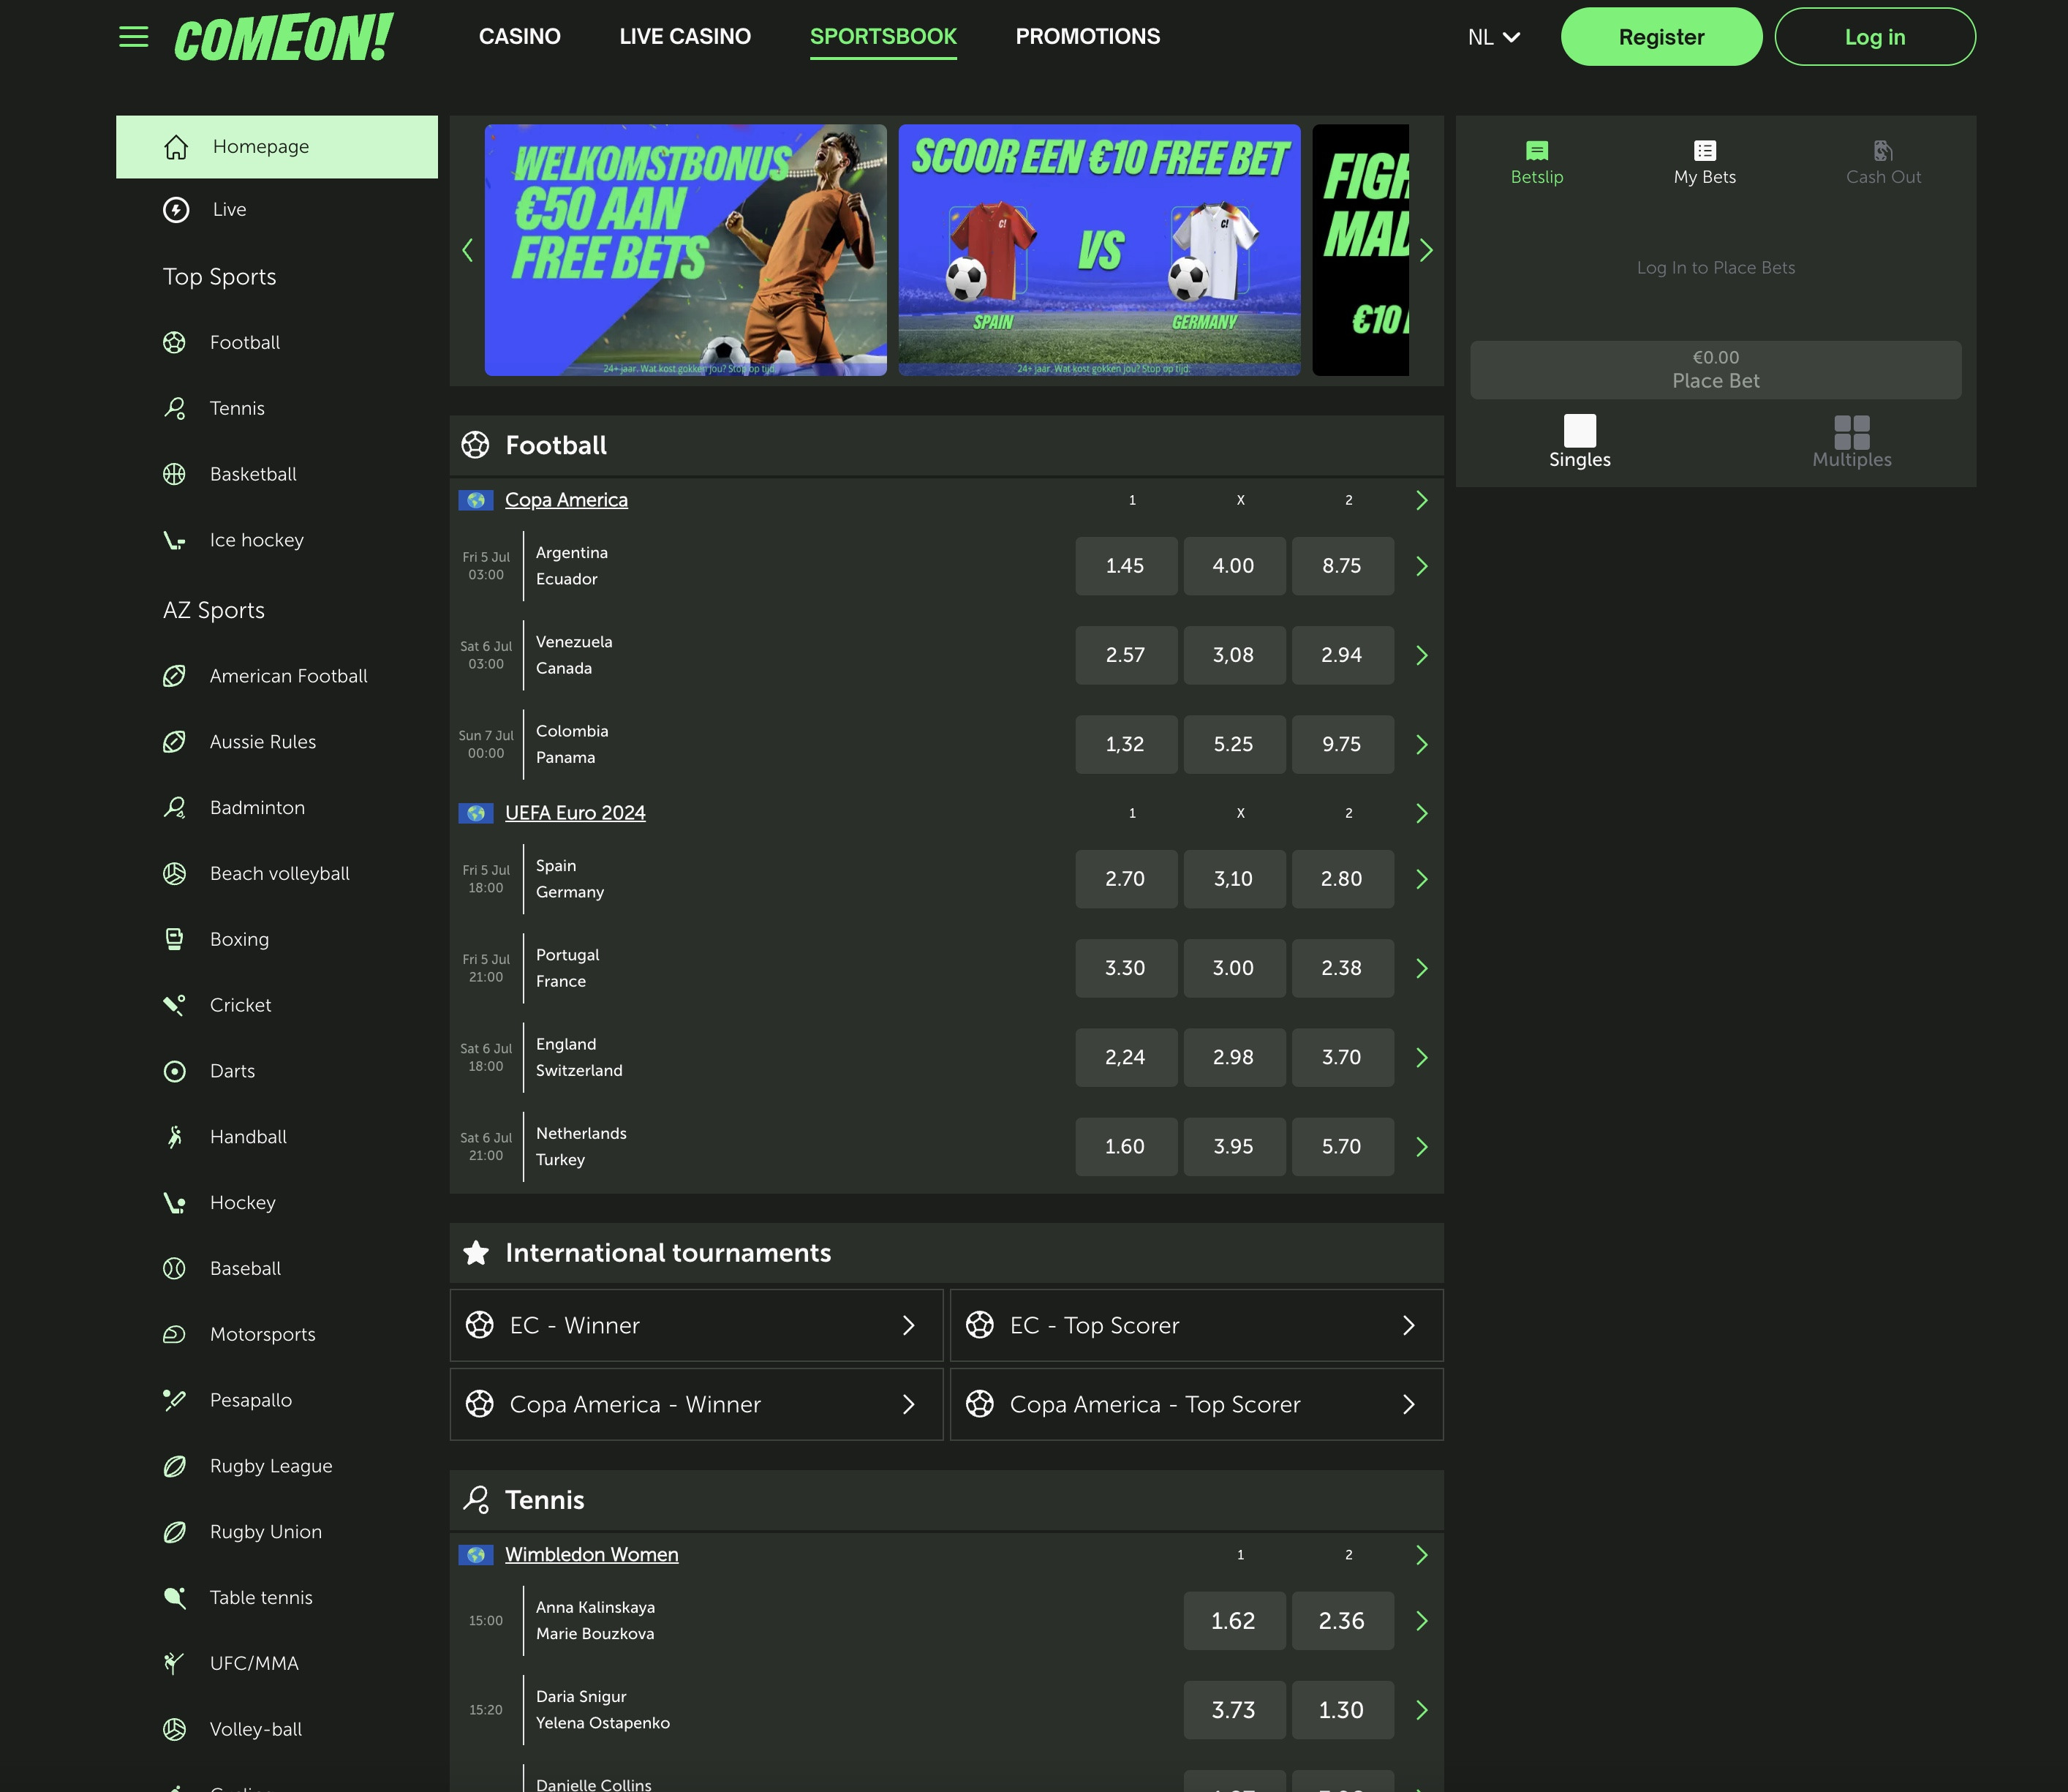
Task: Select the Ice hockey sidebar icon
Action: (x=175, y=539)
